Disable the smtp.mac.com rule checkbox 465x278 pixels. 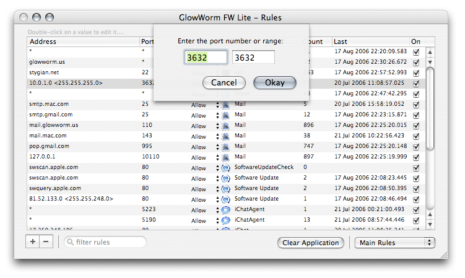(x=416, y=105)
